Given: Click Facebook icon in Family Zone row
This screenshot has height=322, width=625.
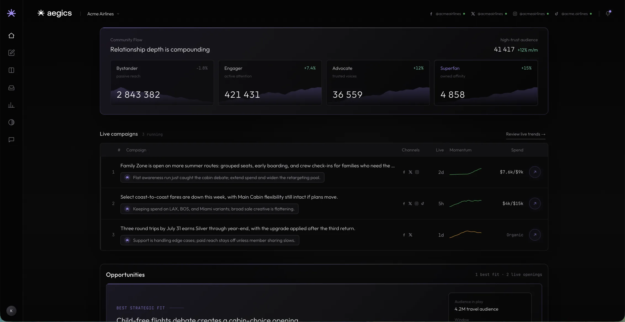Looking at the screenshot, I should (x=404, y=172).
